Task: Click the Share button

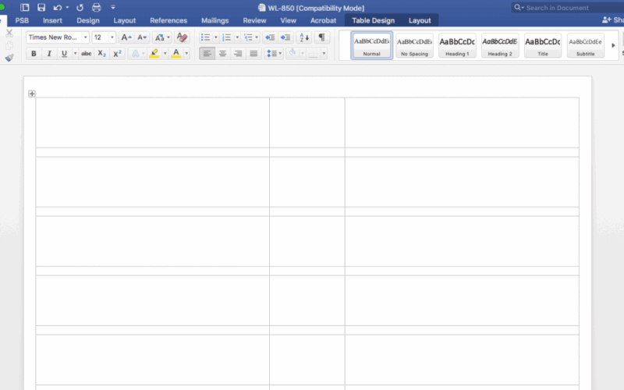Action: [613, 20]
